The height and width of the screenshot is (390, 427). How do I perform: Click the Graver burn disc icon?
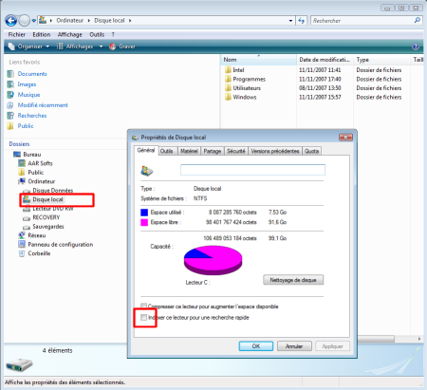click(x=112, y=46)
